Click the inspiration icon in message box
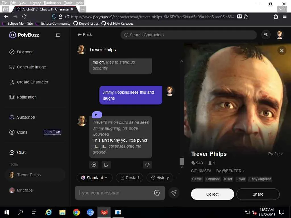Image resolution: width=291 pixels, height=218 pixels. 157,193
